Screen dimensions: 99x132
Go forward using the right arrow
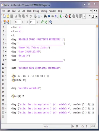[53, 16]
